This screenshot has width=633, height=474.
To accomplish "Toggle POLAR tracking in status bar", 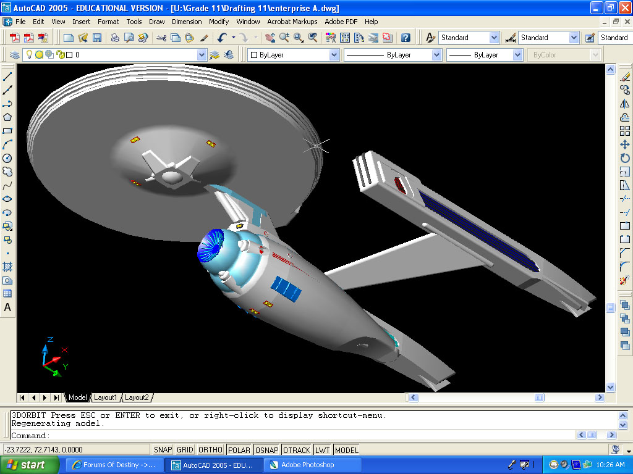I will [x=239, y=450].
